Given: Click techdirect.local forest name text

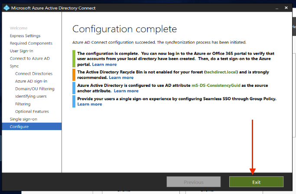Looking at the screenshot, I should coord(221,72).
